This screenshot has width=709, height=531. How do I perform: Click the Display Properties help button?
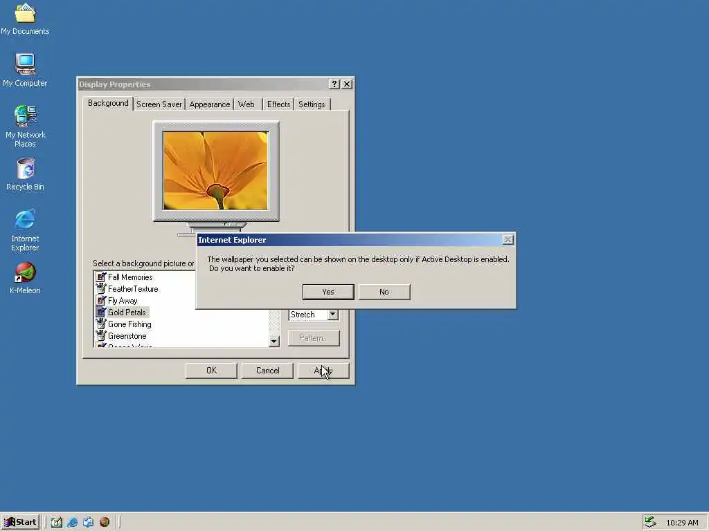(x=334, y=84)
